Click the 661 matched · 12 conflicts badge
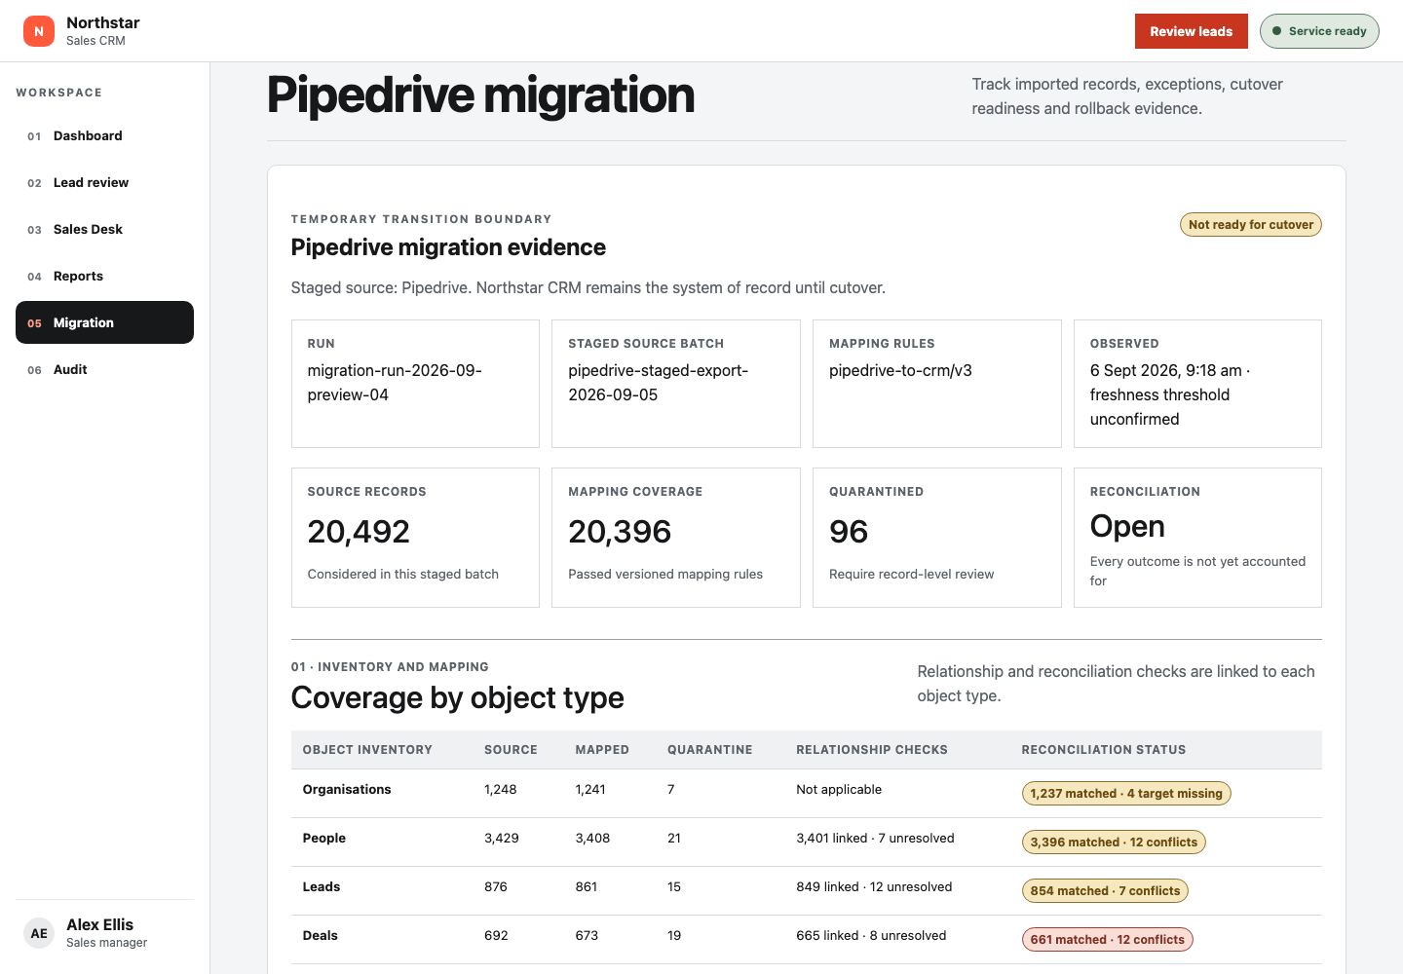This screenshot has width=1403, height=974. pyautogui.click(x=1107, y=940)
